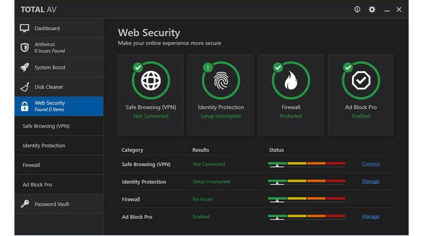Click 'Enabled' text on Ad Block Pro card
This screenshot has height=236, width=421.
tap(361, 116)
